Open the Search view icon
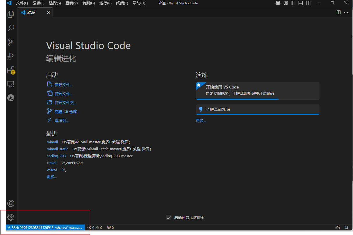The image size is (353, 235). [11, 28]
